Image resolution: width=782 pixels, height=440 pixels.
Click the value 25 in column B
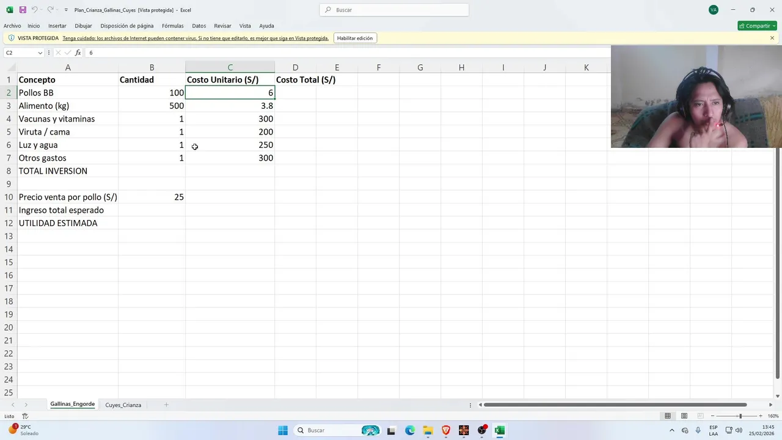[152, 197]
